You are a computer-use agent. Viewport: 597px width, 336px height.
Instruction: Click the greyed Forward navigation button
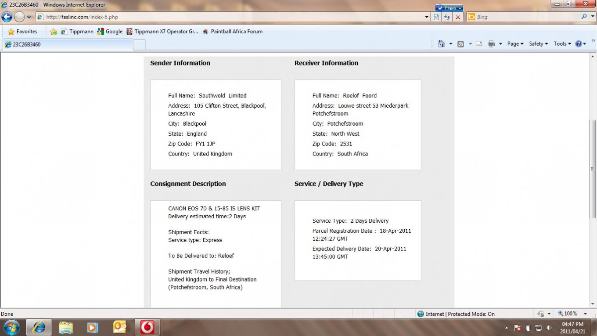coord(19,17)
